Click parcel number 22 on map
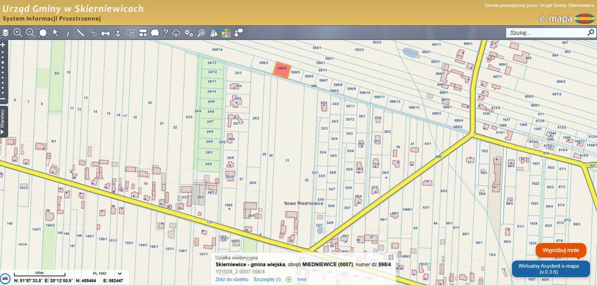 (175, 127)
